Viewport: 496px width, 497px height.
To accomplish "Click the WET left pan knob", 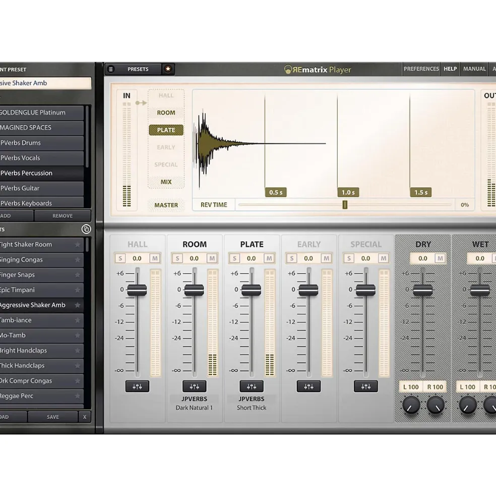I will tap(467, 405).
